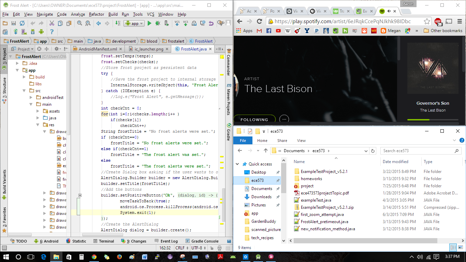Viewport: 466px width, 262px height.
Task: Expand the .idea folder
Action: pyautogui.click(x=17, y=63)
